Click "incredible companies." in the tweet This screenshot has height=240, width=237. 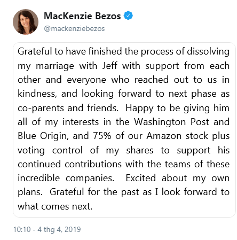66,178
